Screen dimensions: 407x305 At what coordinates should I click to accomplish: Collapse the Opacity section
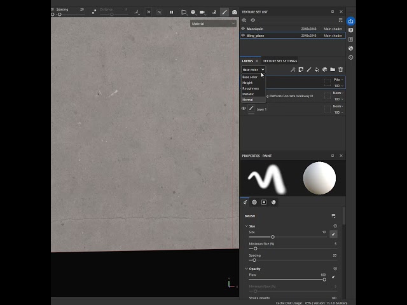[246, 269]
